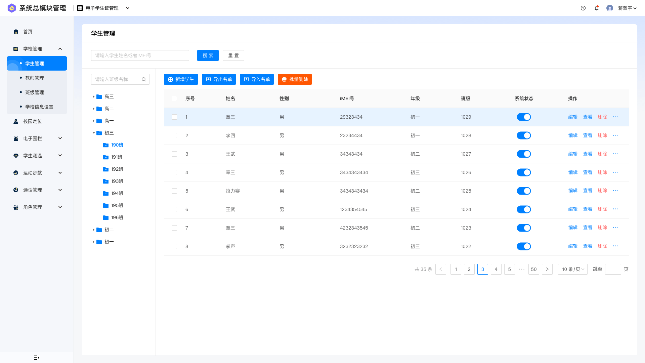Click 删除 link for row 8 掌声
Screen dimensions: 645x363
tap(602, 246)
